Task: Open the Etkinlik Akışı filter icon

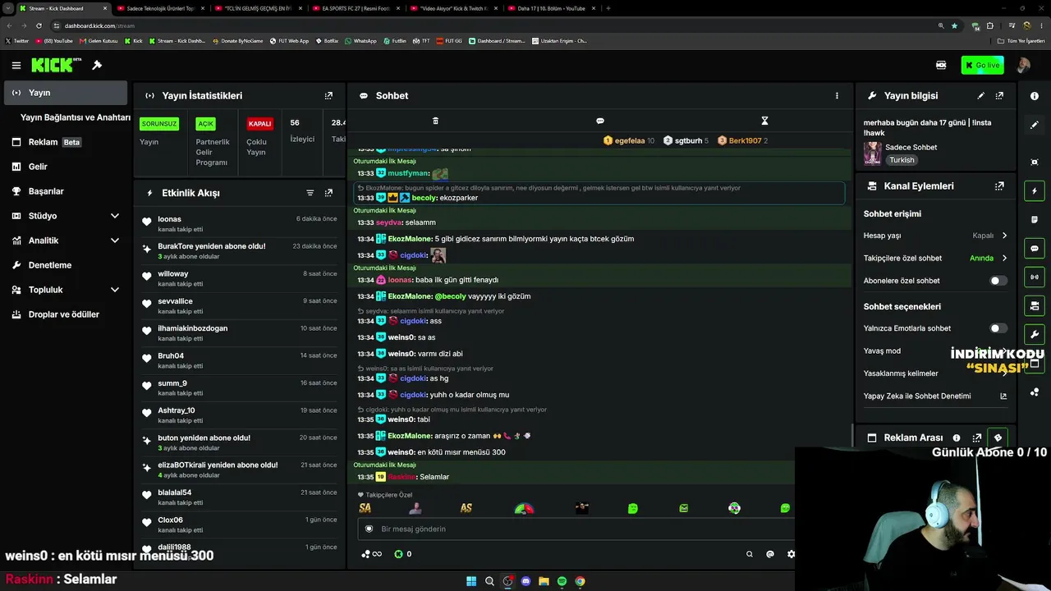Action: tap(310, 193)
